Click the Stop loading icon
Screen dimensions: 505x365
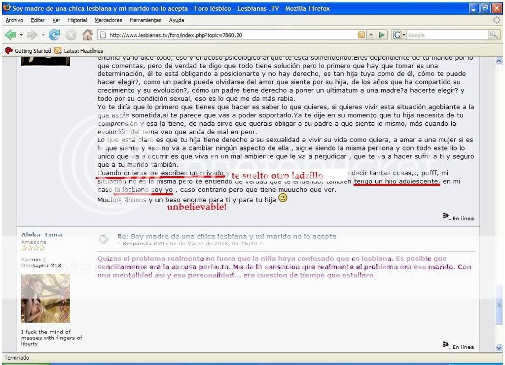71,35
